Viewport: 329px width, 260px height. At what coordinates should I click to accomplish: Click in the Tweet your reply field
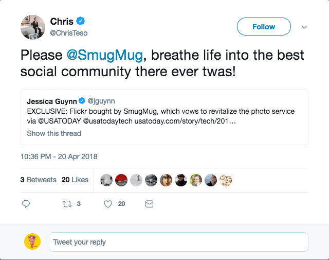[x=178, y=242]
